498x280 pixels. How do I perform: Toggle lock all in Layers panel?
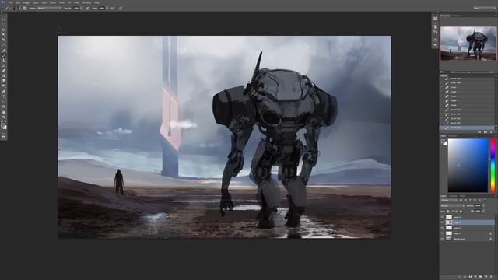tap(461, 211)
